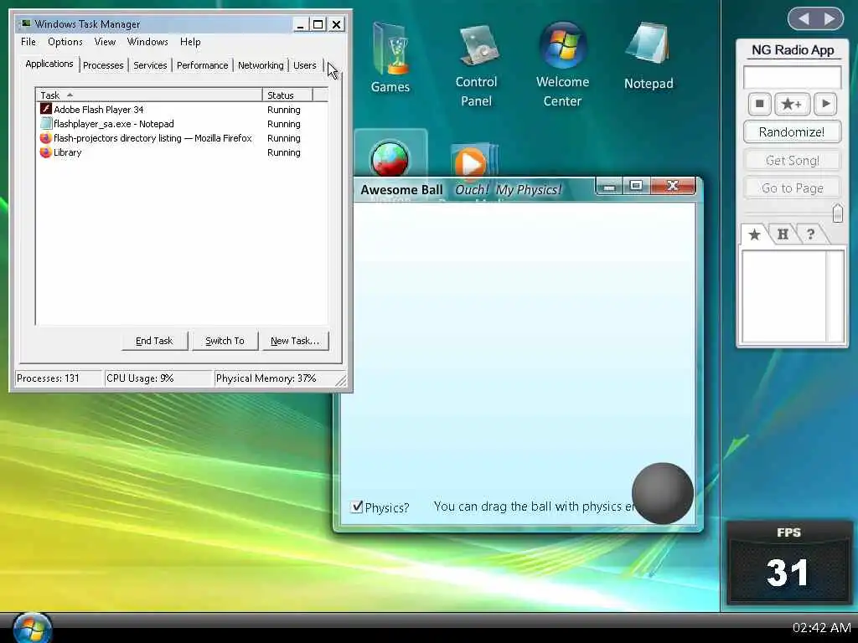Switch to the Applications tab
This screenshot has width=858, height=643.
49,64
